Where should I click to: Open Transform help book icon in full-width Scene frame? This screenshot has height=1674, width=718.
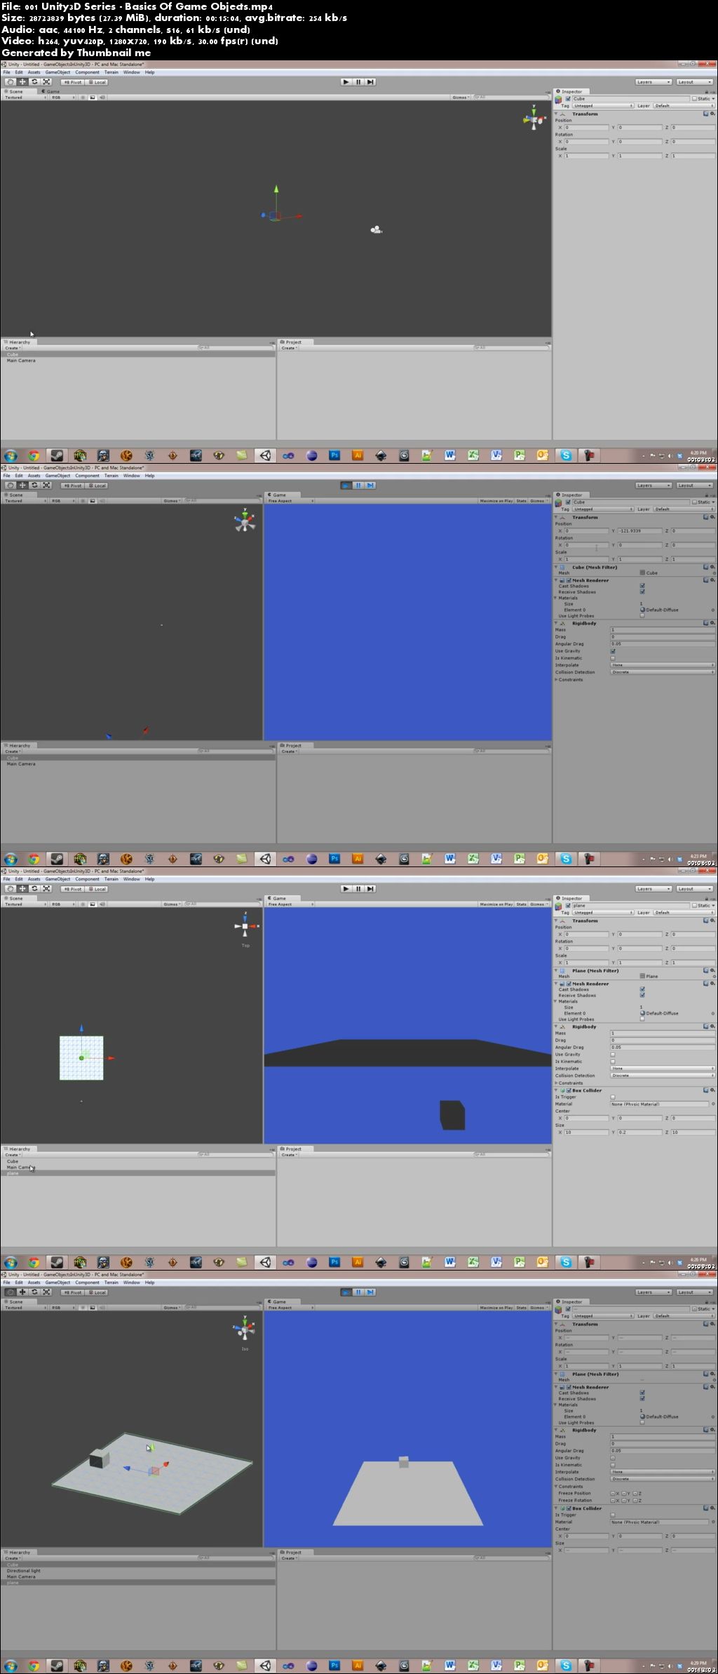[x=706, y=114]
